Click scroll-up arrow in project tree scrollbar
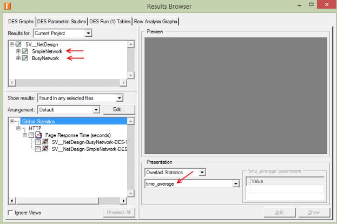The image size is (337, 224). coord(131,44)
